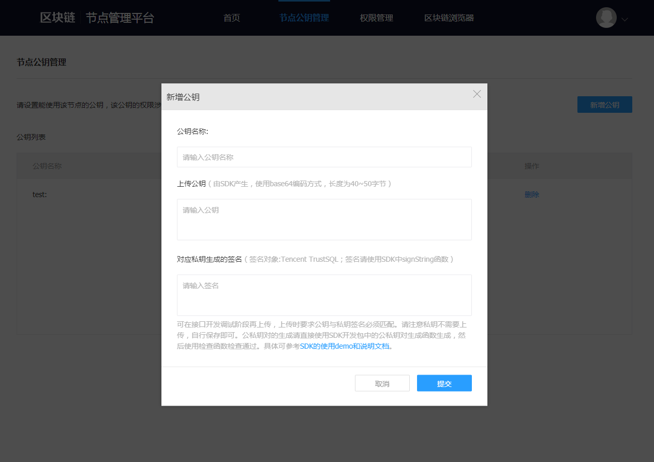Viewport: 654px width, 462px height.
Task: Focus the 公钥名称 input field
Action: point(324,157)
